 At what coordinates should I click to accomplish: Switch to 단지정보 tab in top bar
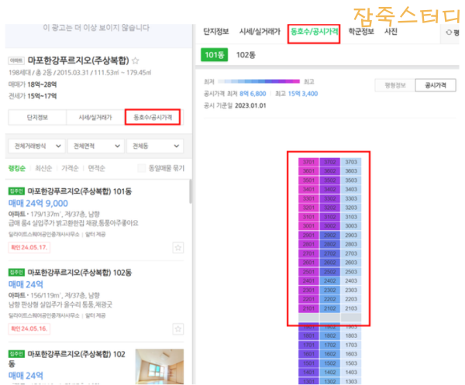tap(216, 32)
